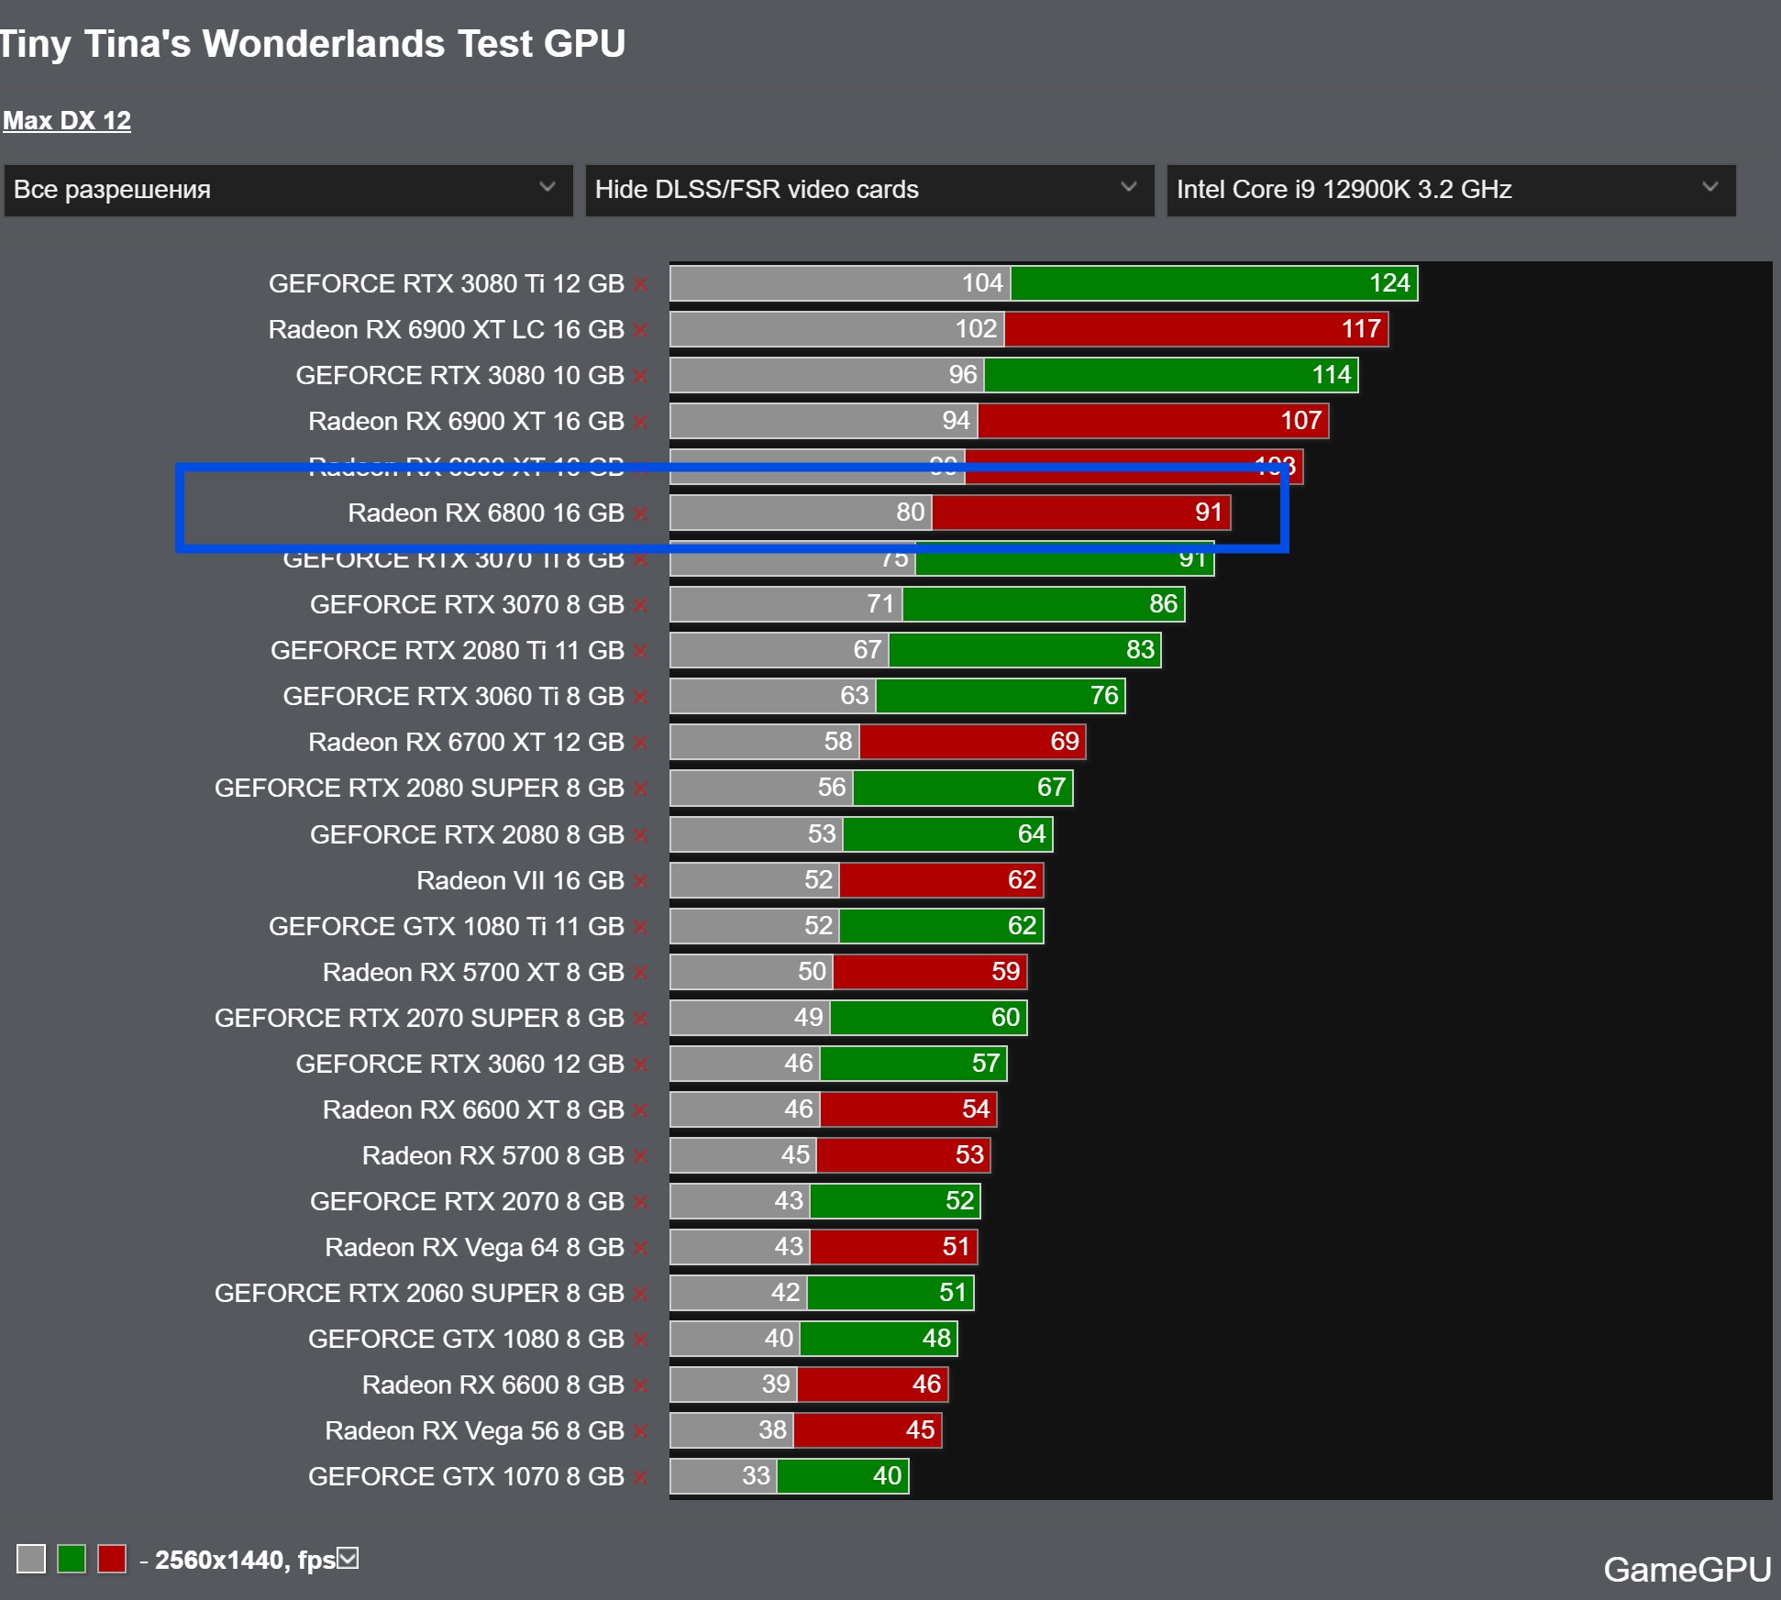
Task: Remove Radeon RX 6900 XT LC 16 GB with its X
Action: pyautogui.click(x=640, y=330)
